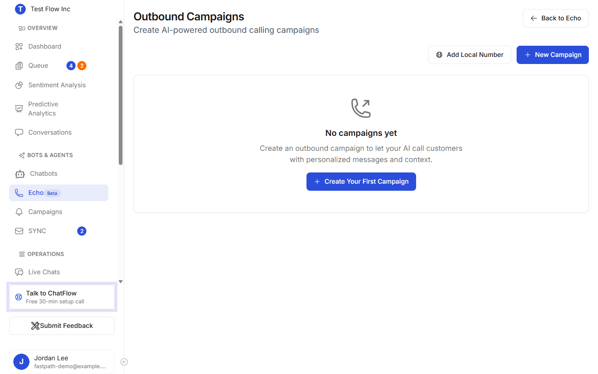
Task: Click sidebar scrollbar down arrow
Action: pos(120,281)
